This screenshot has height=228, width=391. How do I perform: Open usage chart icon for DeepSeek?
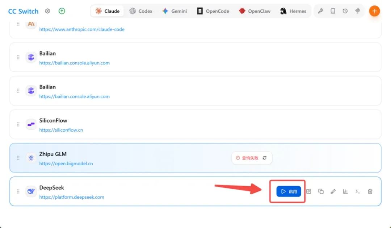(345, 191)
